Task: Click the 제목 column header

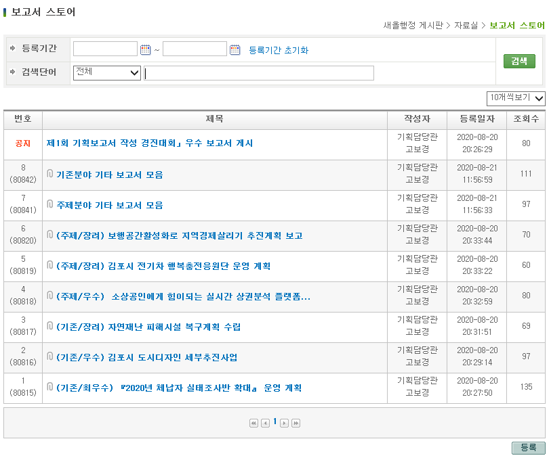Action: [215, 119]
